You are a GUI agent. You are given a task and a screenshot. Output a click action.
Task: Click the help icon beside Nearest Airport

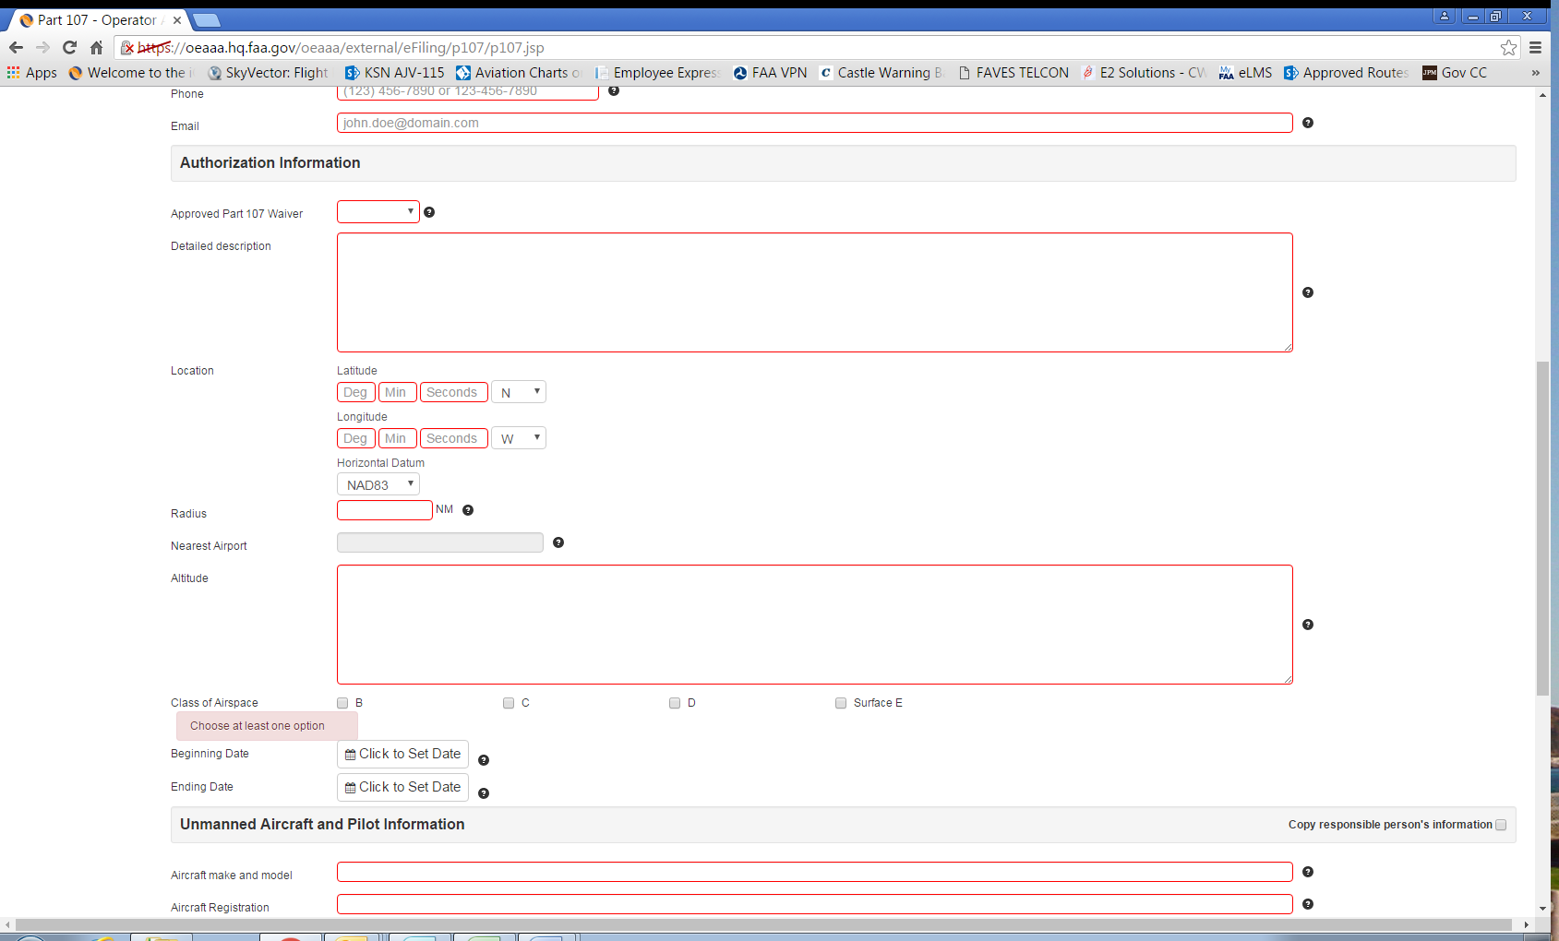(558, 542)
